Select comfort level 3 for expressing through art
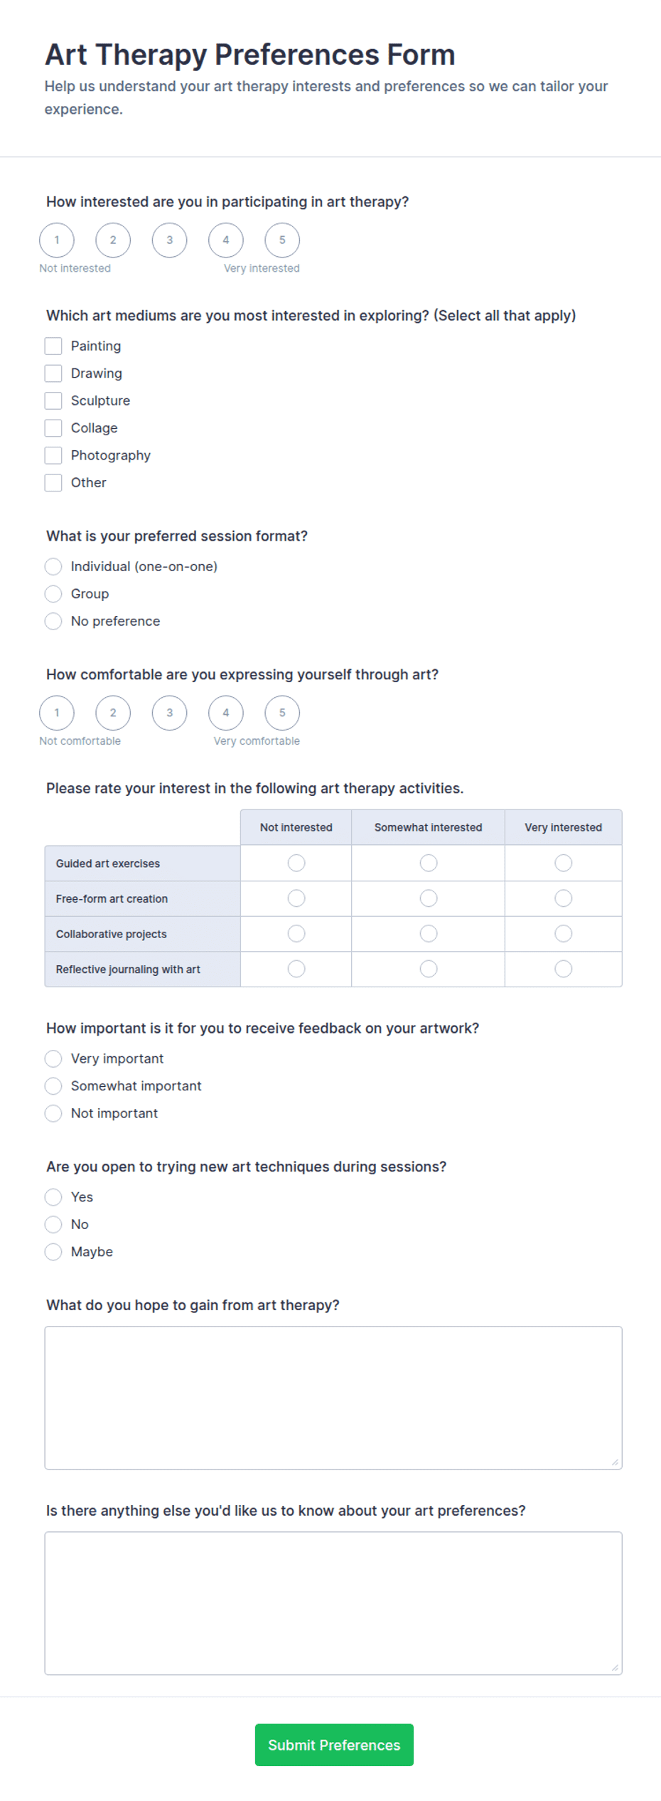The width and height of the screenshot is (661, 1801). [169, 713]
